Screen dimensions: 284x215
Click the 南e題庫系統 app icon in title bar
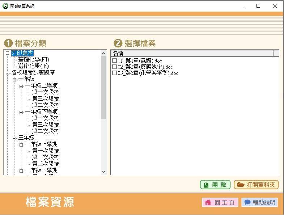5,6
